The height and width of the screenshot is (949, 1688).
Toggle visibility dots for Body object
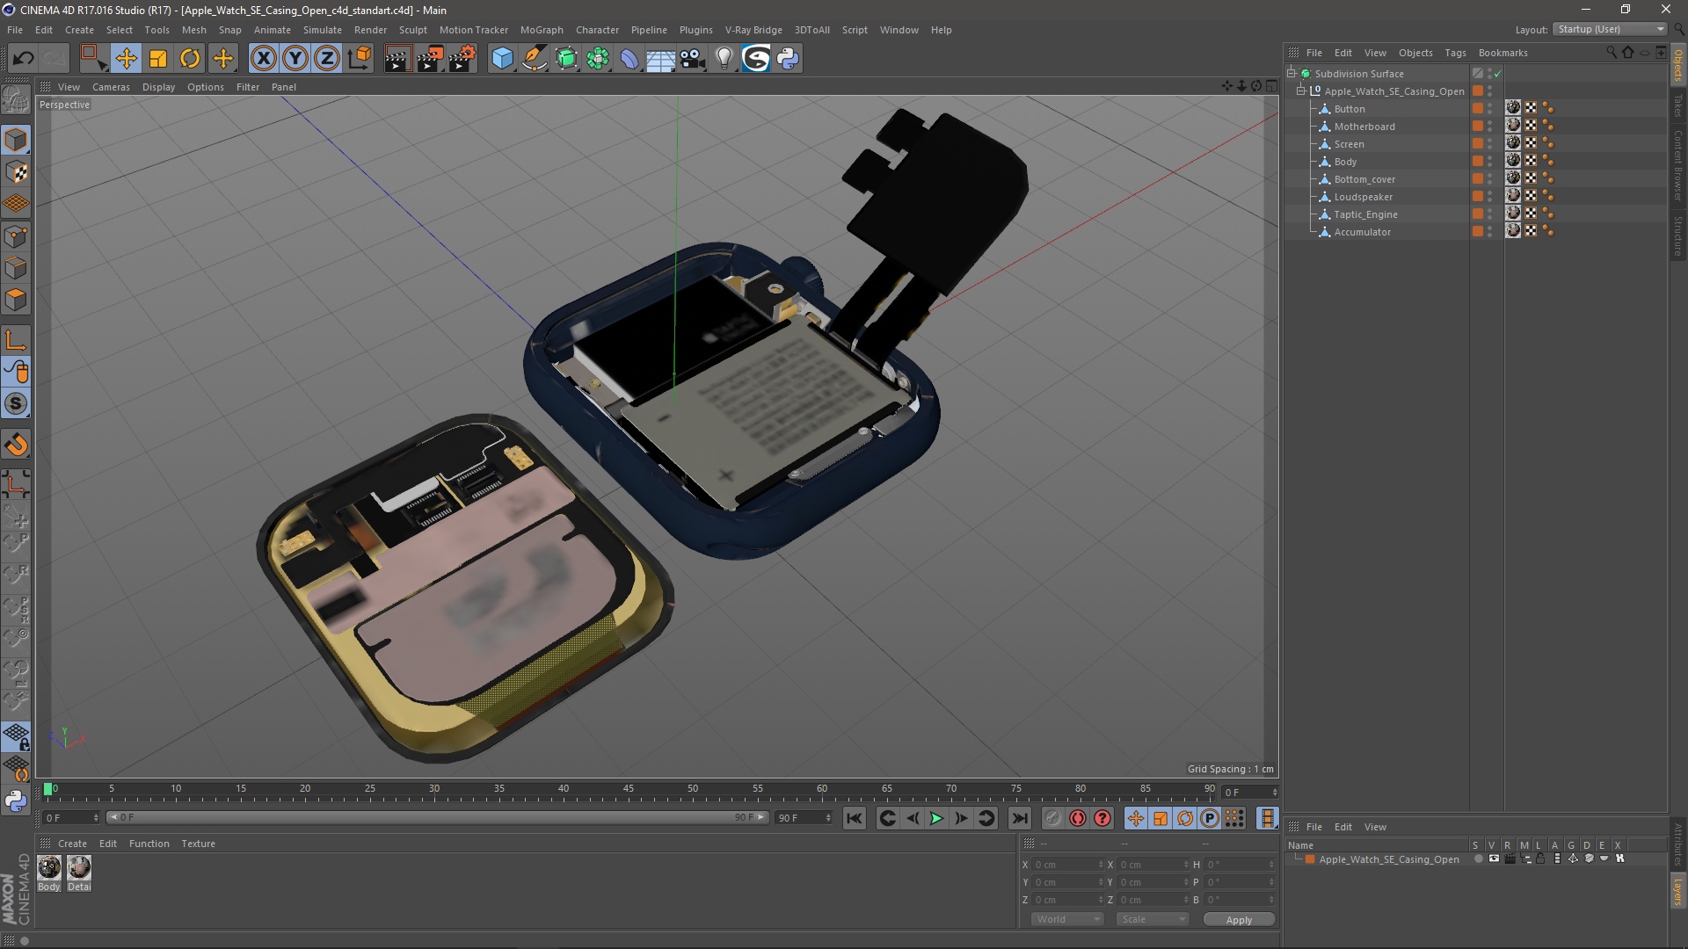(1489, 162)
